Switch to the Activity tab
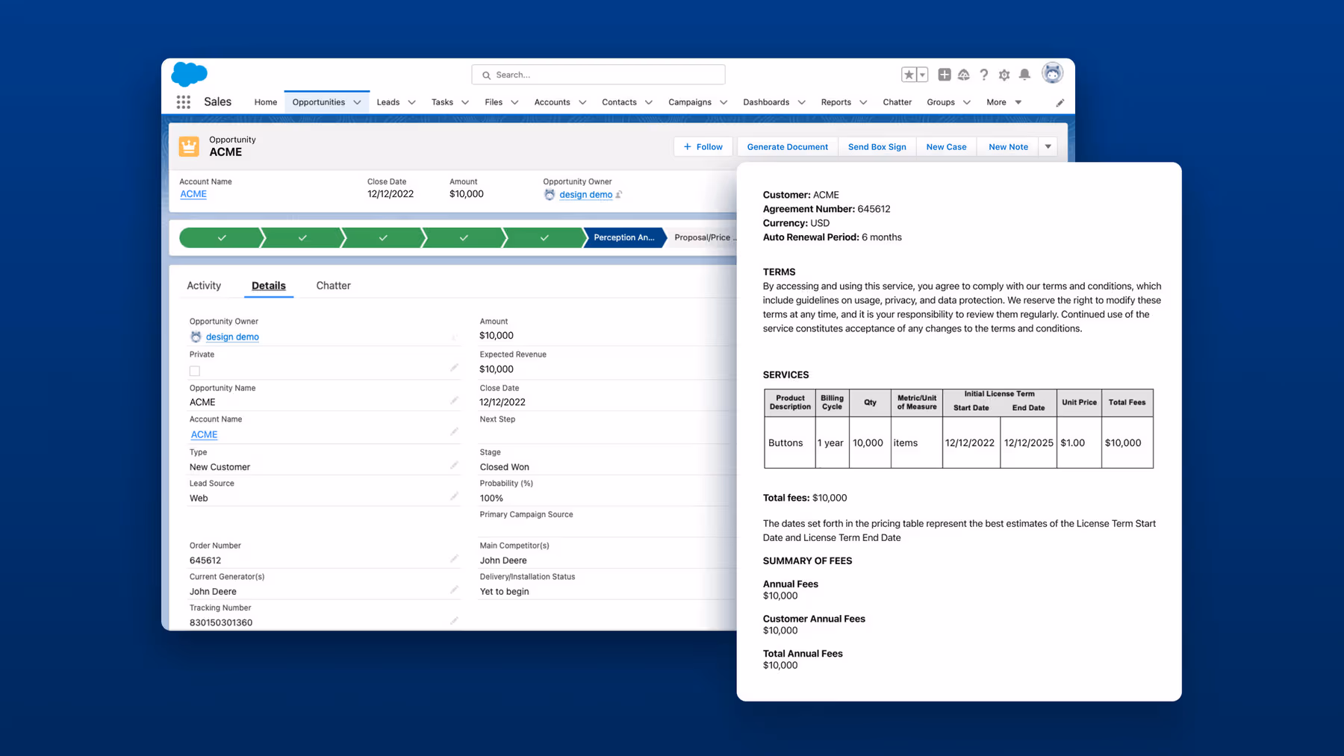Image resolution: width=1344 pixels, height=756 pixels. tap(204, 286)
